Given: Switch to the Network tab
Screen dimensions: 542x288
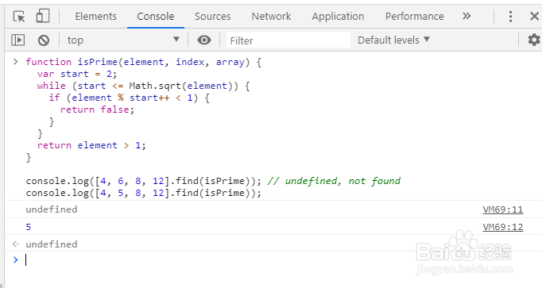Looking at the screenshot, I should click(271, 16).
